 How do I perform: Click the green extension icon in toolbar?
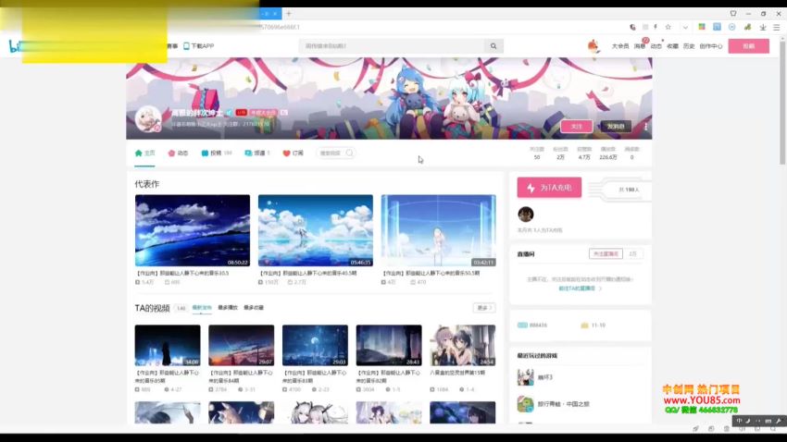coord(747,27)
